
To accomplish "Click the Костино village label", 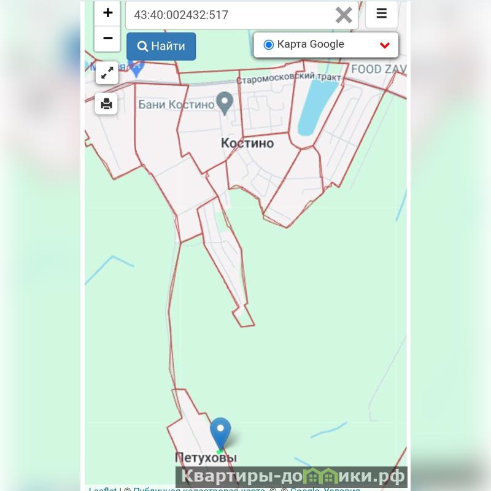I will 247,143.
